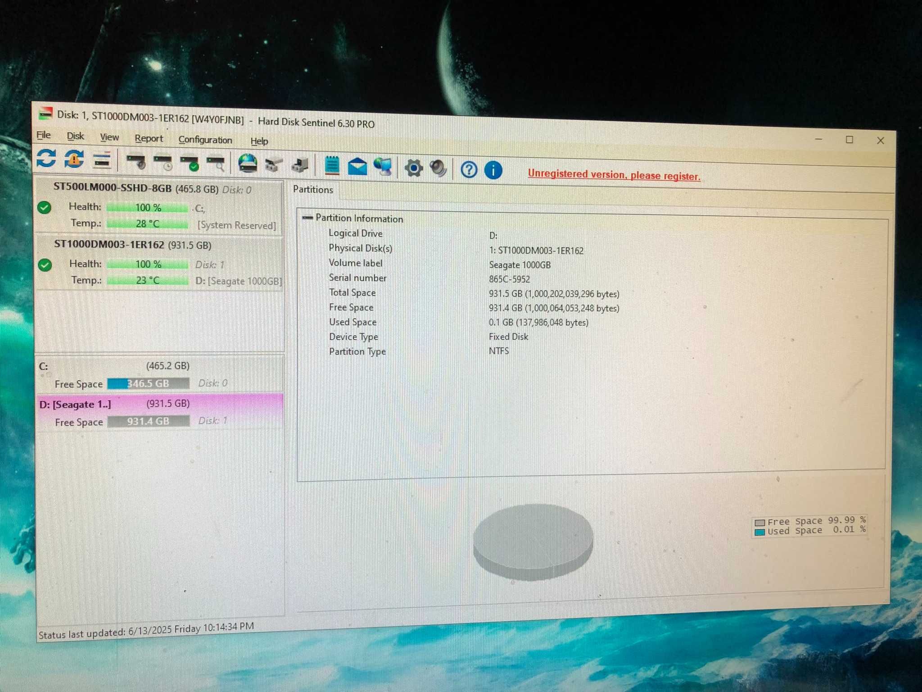
Task: Click the D: 931.4 GB free space bar
Action: (149, 421)
